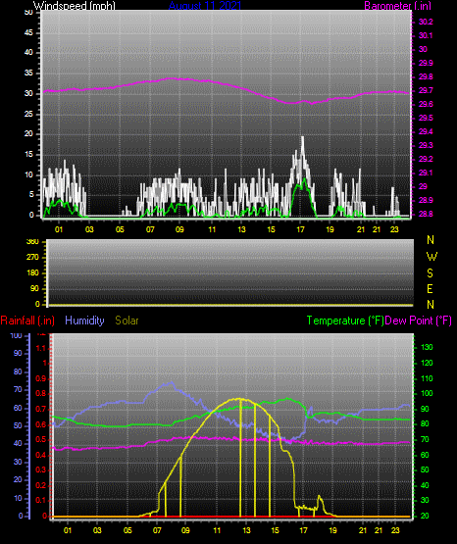Click hour label 09 under windspeed chart
The image size is (457, 544).
point(179,229)
